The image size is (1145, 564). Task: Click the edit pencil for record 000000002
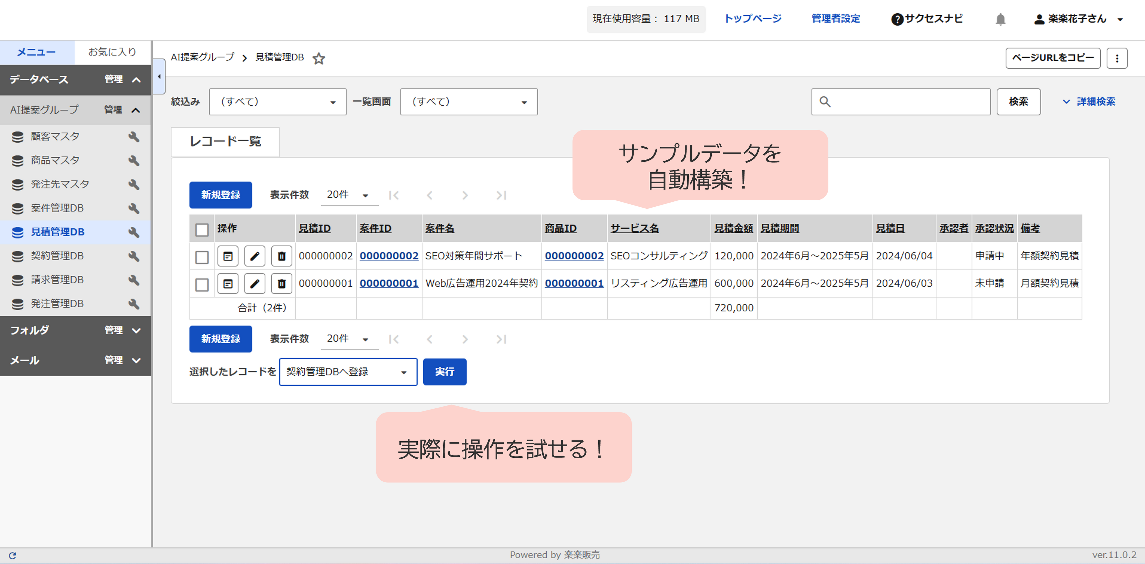tap(255, 256)
